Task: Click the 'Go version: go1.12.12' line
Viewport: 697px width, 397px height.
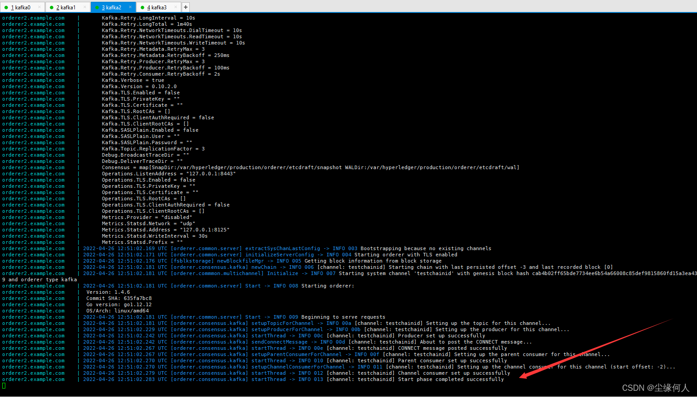Action: 119,304
